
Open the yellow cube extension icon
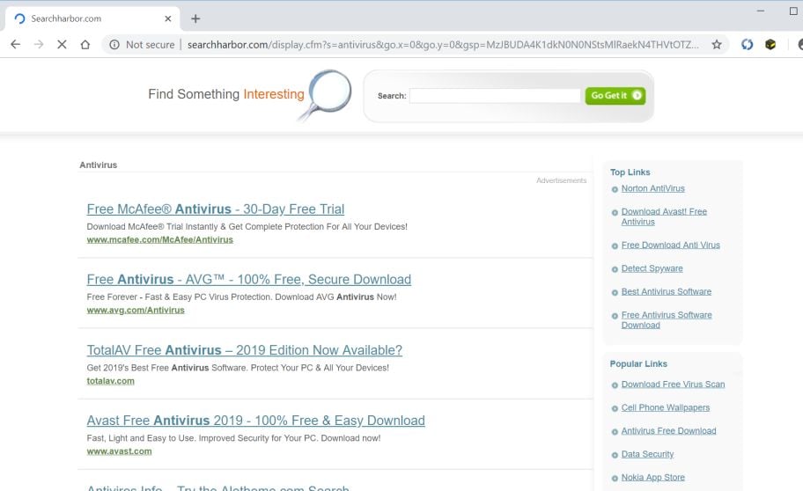[x=770, y=45]
